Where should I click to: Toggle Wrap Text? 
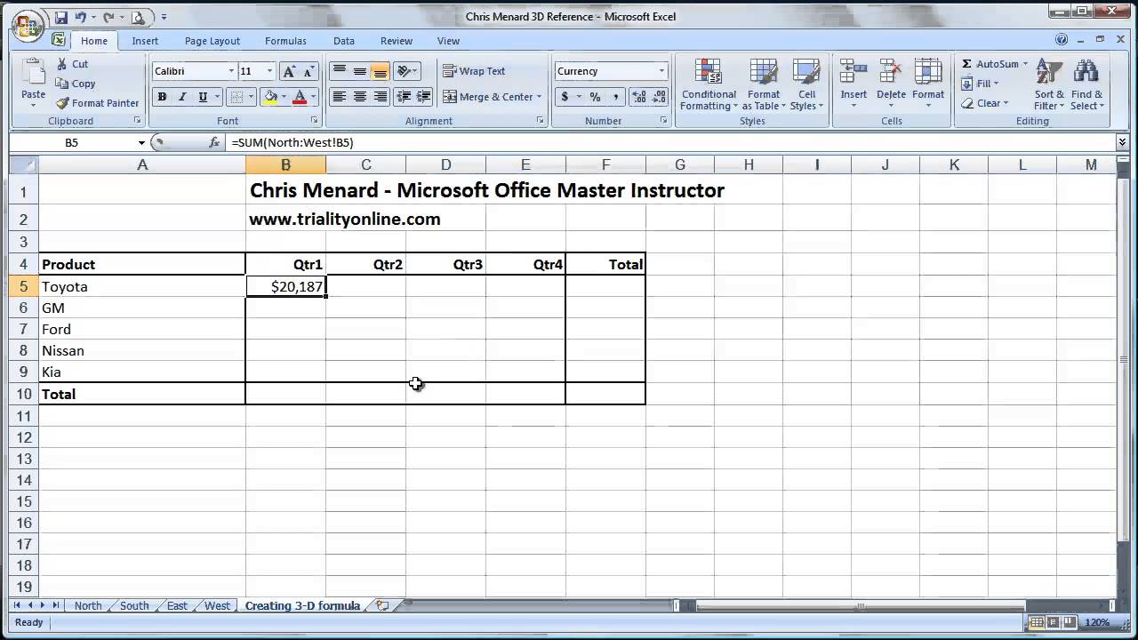(x=474, y=71)
